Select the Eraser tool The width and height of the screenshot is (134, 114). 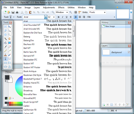pyautogui.click(x=10, y=47)
